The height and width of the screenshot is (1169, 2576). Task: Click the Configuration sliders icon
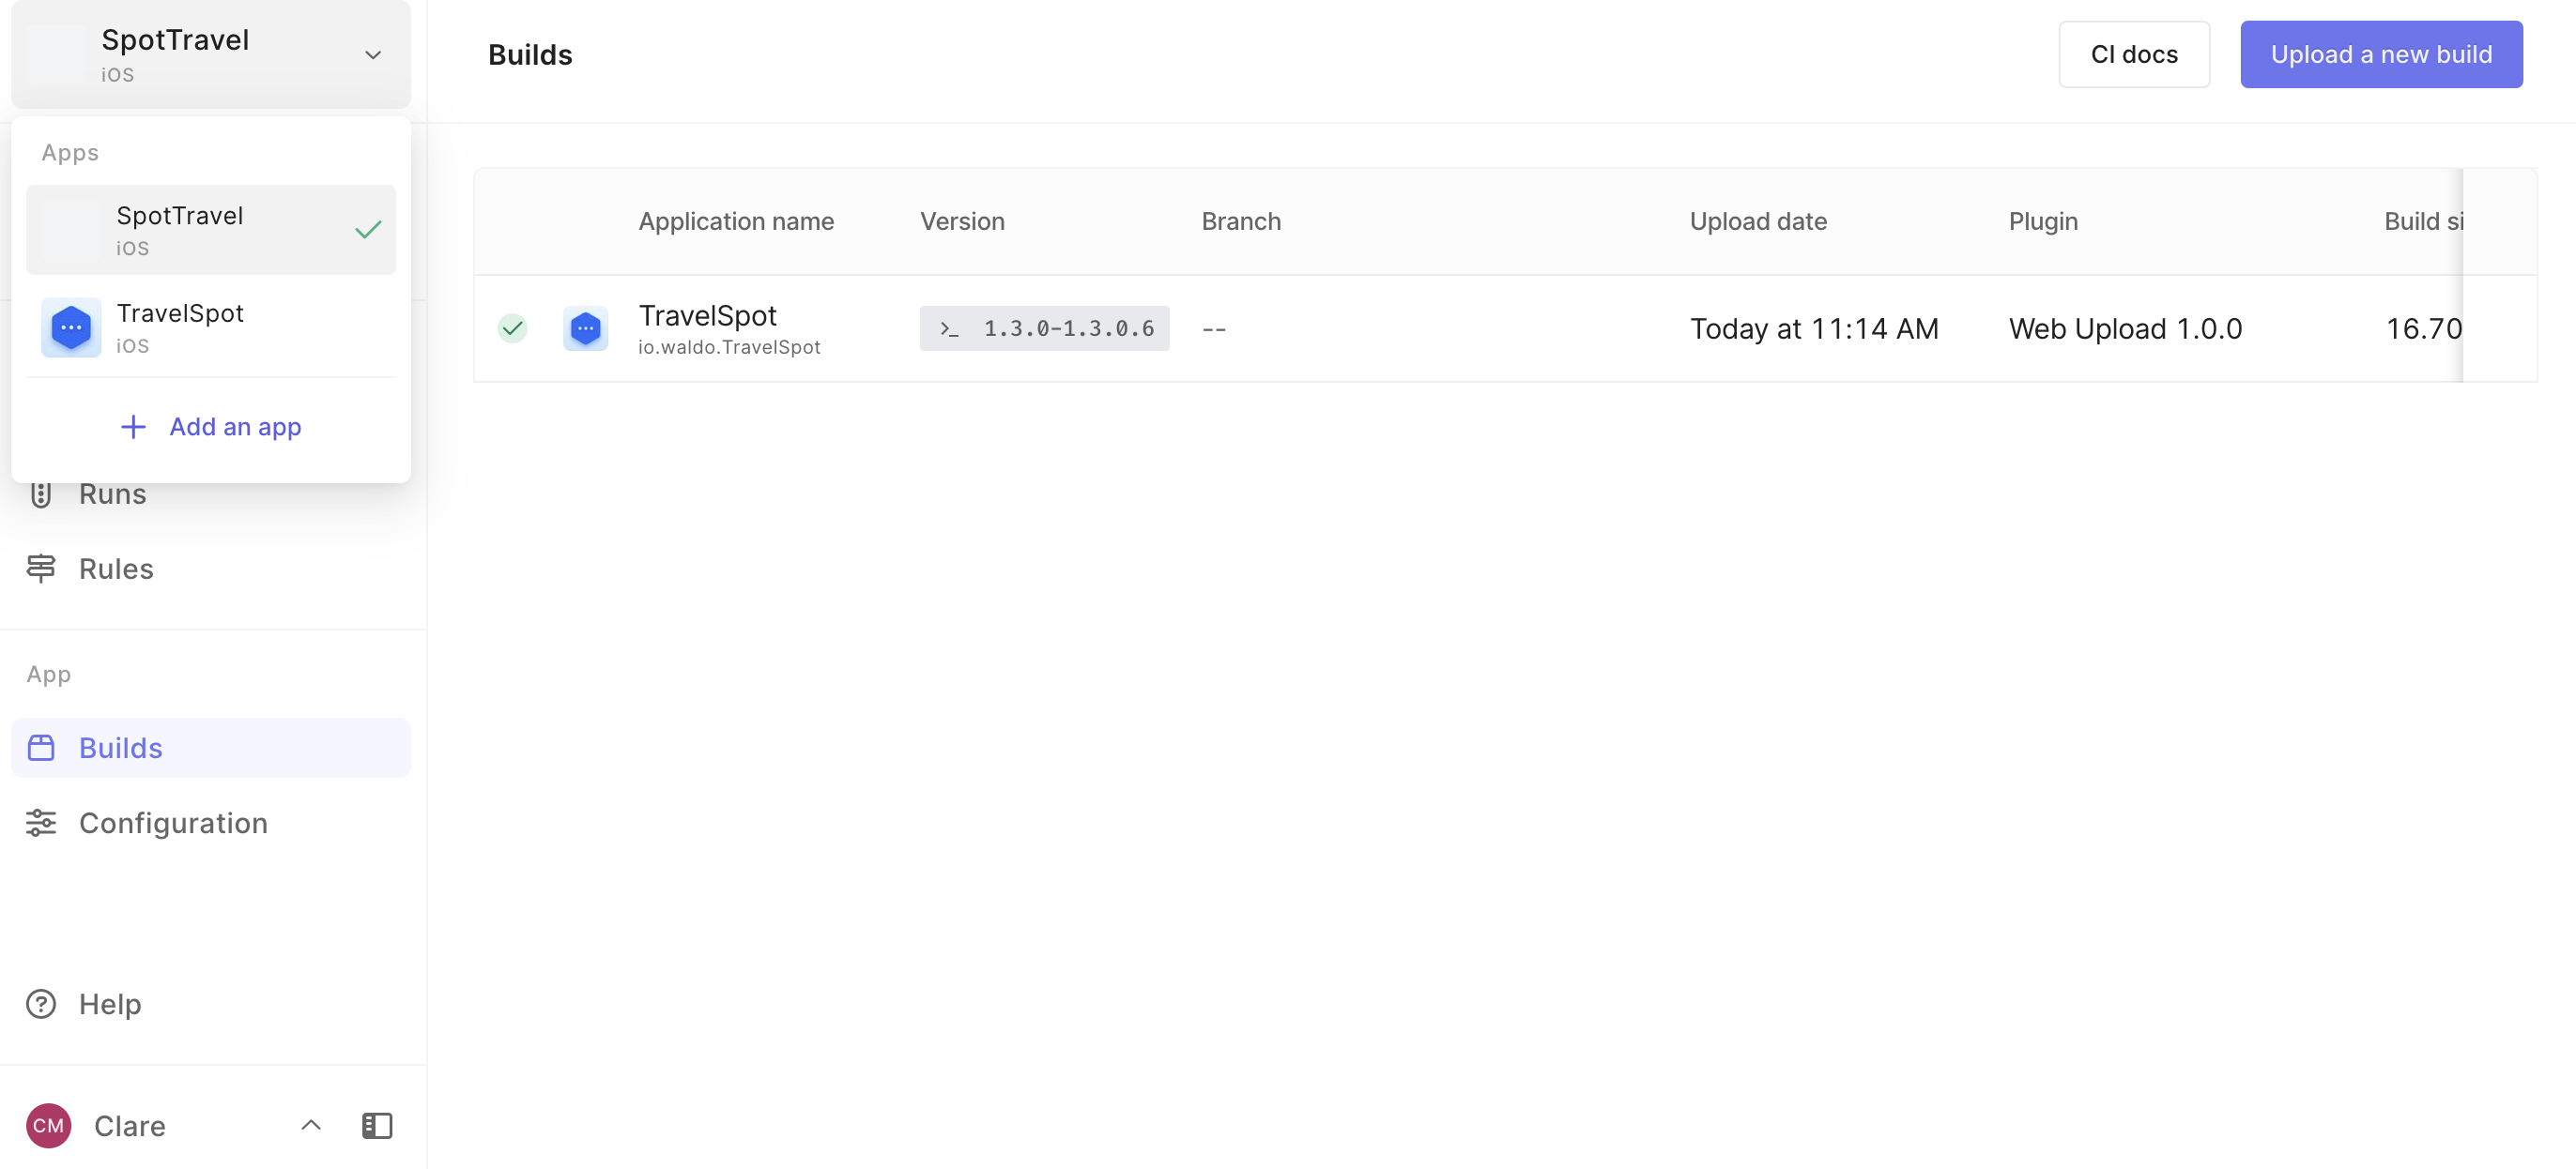[41, 822]
